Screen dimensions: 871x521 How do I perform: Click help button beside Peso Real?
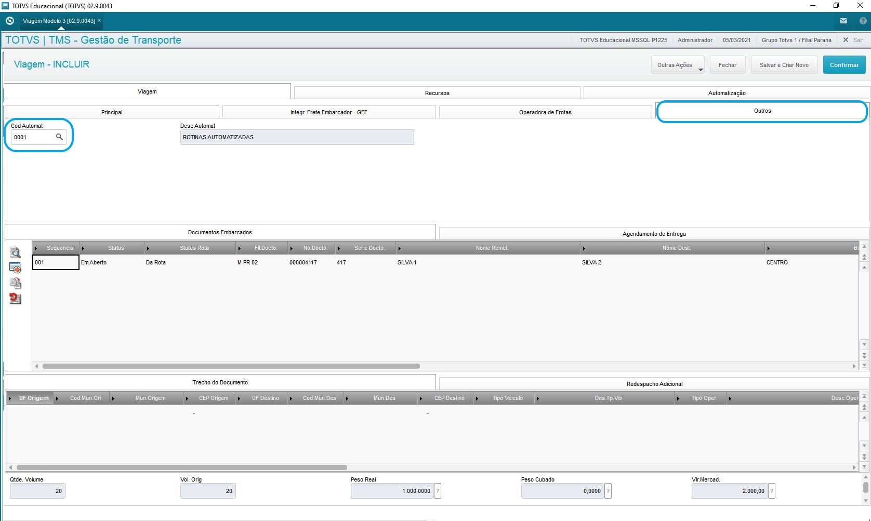tap(438, 491)
